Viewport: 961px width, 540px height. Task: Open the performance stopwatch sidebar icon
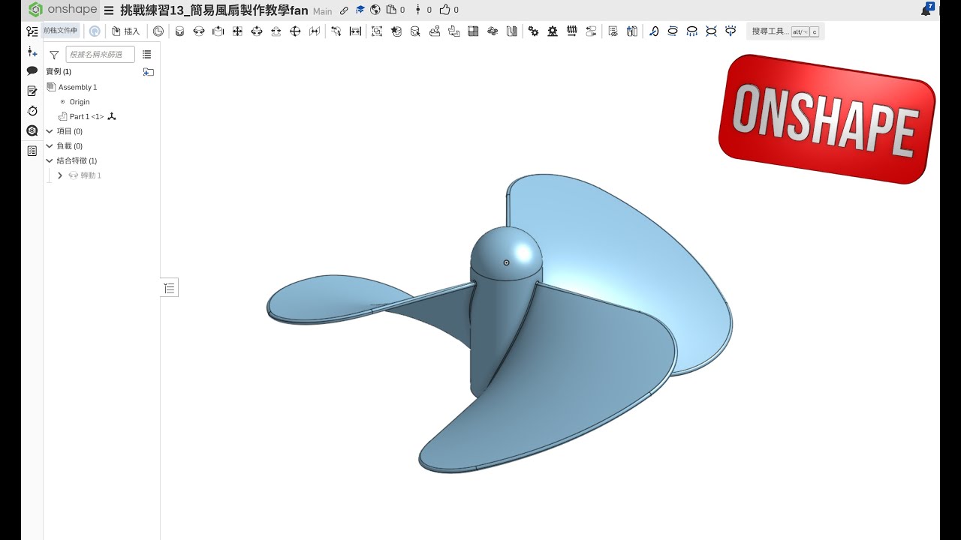pos(32,110)
